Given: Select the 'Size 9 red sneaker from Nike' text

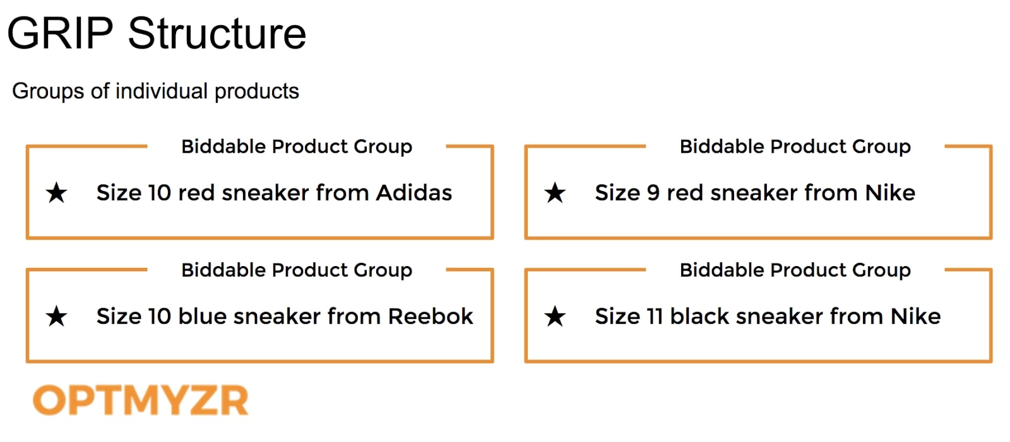Looking at the screenshot, I should click(755, 193).
